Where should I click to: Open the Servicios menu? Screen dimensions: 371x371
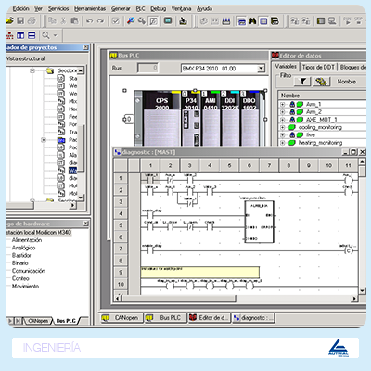(58, 9)
